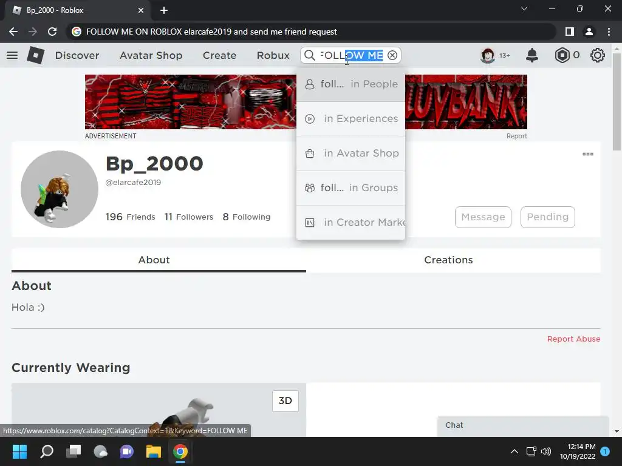Click the @elarcafe2019 username text
This screenshot has width=622, height=466.
pos(133,183)
